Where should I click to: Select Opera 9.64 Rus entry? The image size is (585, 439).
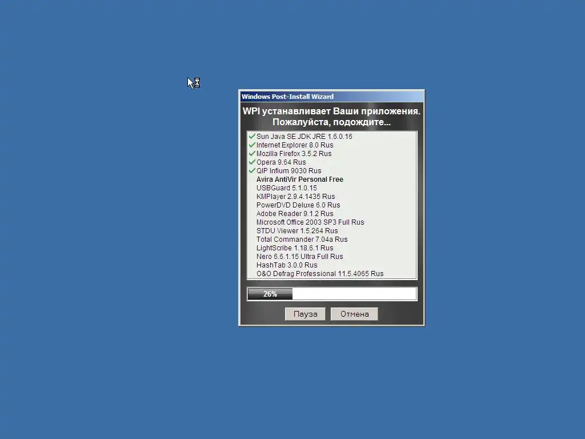pyautogui.click(x=281, y=162)
